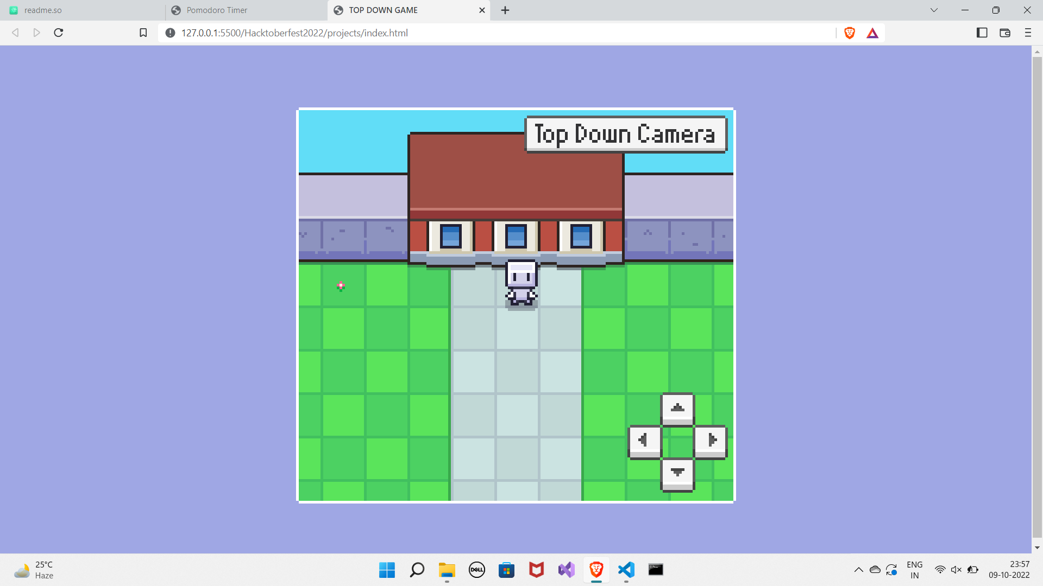The image size is (1043, 586).
Task: Toggle the muted volume tray icon
Action: [956, 570]
